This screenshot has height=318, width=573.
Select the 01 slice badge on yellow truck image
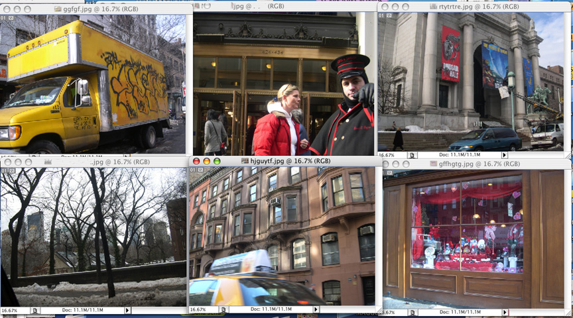(x=4, y=18)
